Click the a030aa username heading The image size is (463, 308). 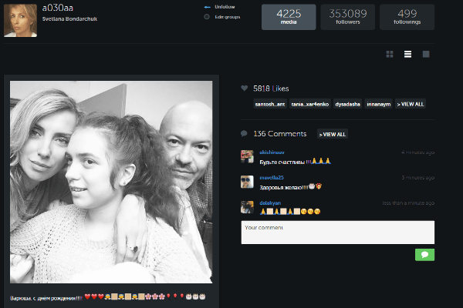[58, 8]
